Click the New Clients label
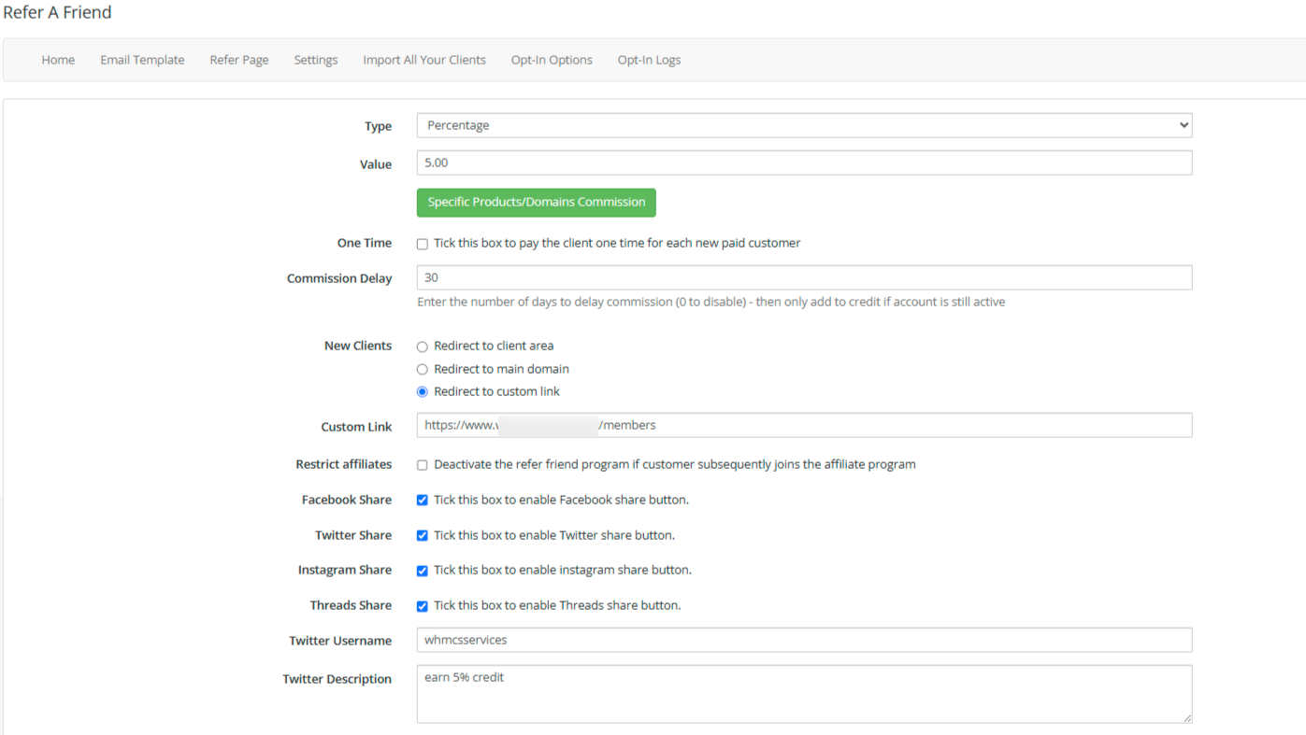Image resolution: width=1306 pixels, height=735 pixels. click(x=358, y=346)
